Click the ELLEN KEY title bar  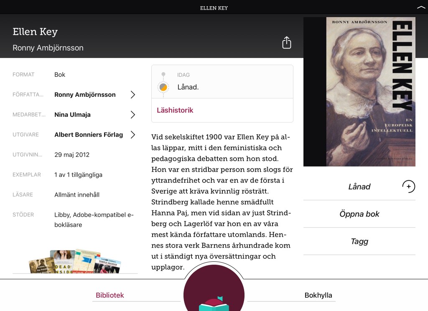[214, 8]
